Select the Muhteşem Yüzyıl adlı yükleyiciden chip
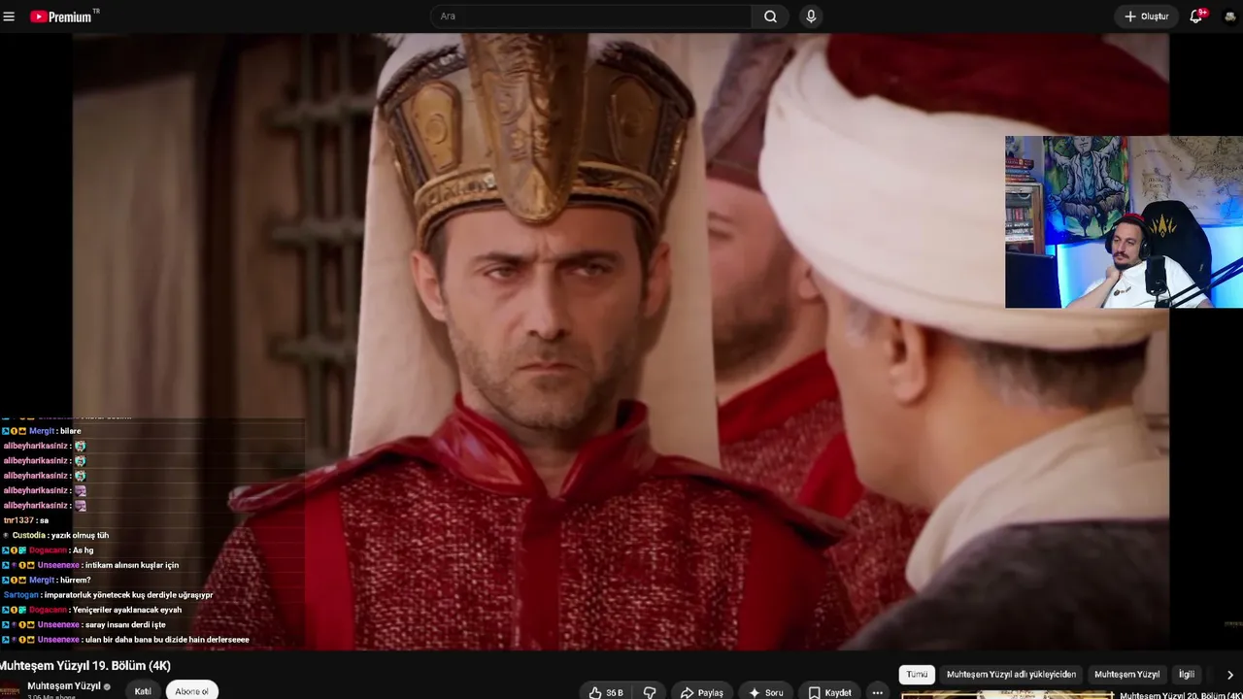 tap(1011, 675)
